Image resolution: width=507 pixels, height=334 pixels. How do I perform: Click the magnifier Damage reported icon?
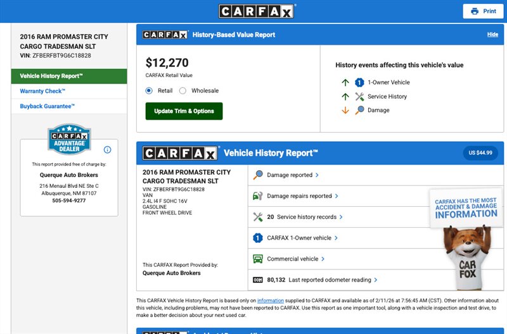pyautogui.click(x=258, y=175)
